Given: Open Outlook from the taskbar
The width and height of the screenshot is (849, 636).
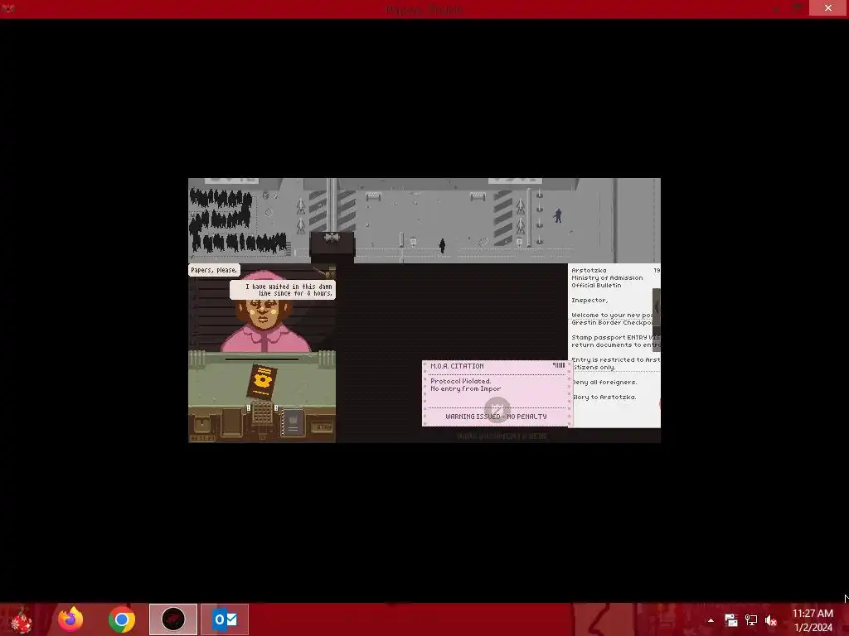Looking at the screenshot, I should coord(225,619).
